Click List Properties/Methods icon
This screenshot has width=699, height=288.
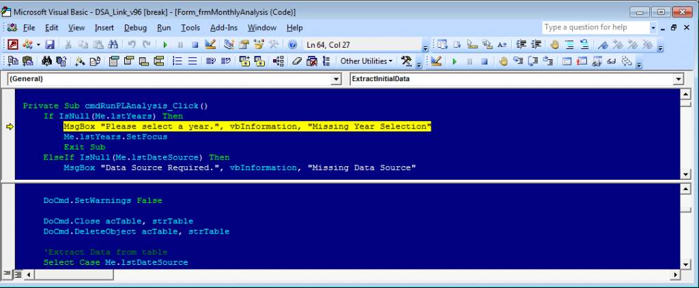point(442,44)
